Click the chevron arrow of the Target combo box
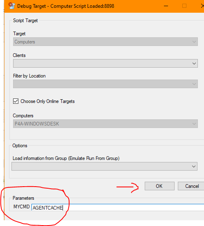The height and width of the screenshot is (226, 204). point(194,42)
